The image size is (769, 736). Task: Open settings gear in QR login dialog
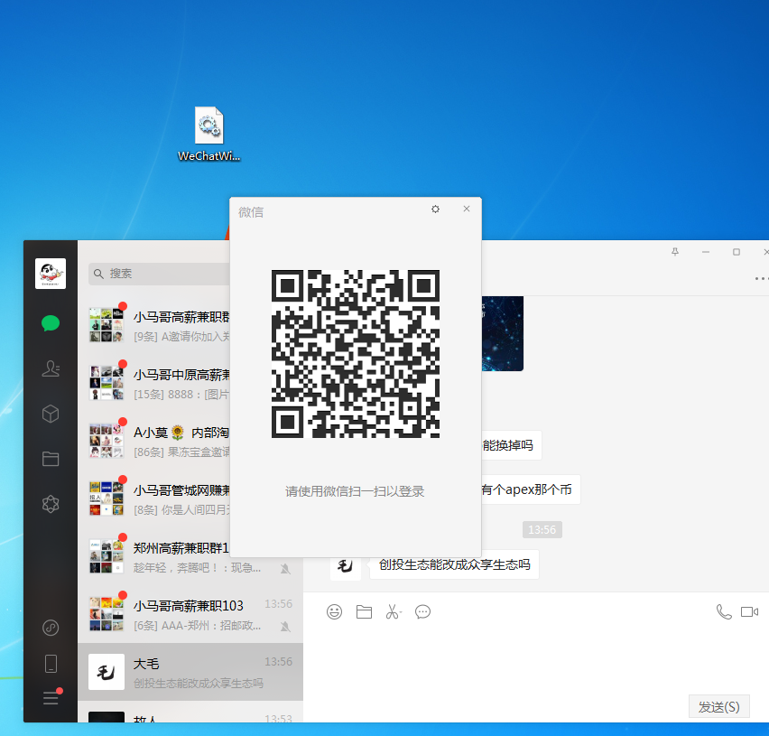[435, 210]
